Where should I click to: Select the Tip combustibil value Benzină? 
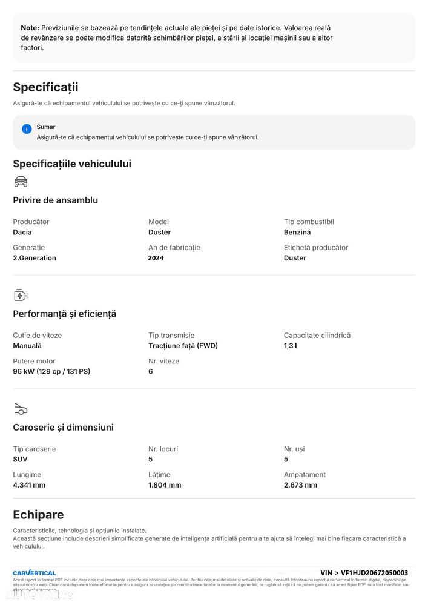(297, 232)
